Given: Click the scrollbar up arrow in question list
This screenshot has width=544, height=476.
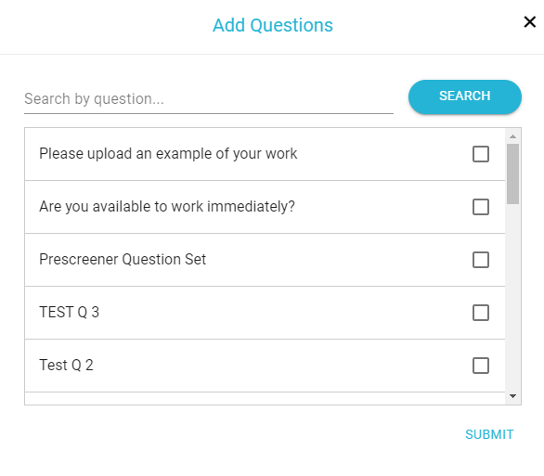Looking at the screenshot, I should click(512, 136).
